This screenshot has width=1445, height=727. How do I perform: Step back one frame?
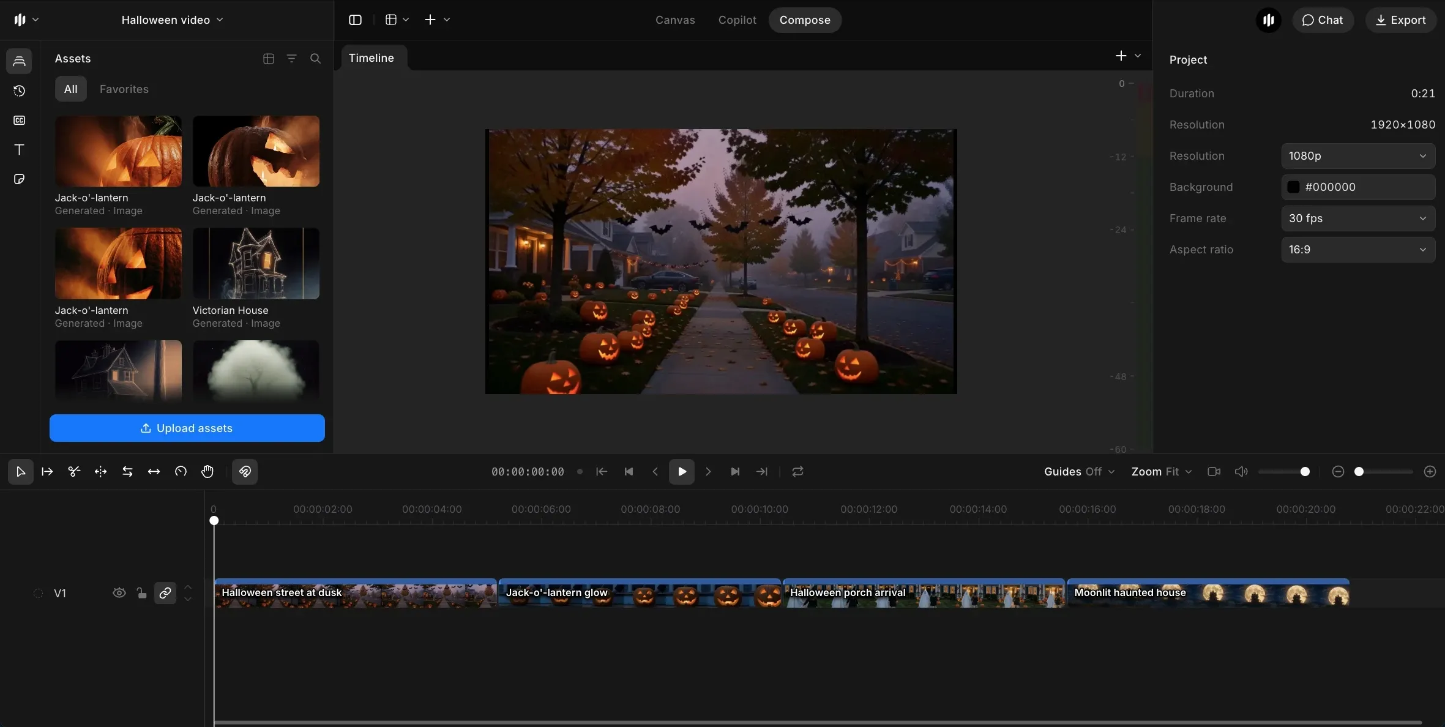[655, 472]
